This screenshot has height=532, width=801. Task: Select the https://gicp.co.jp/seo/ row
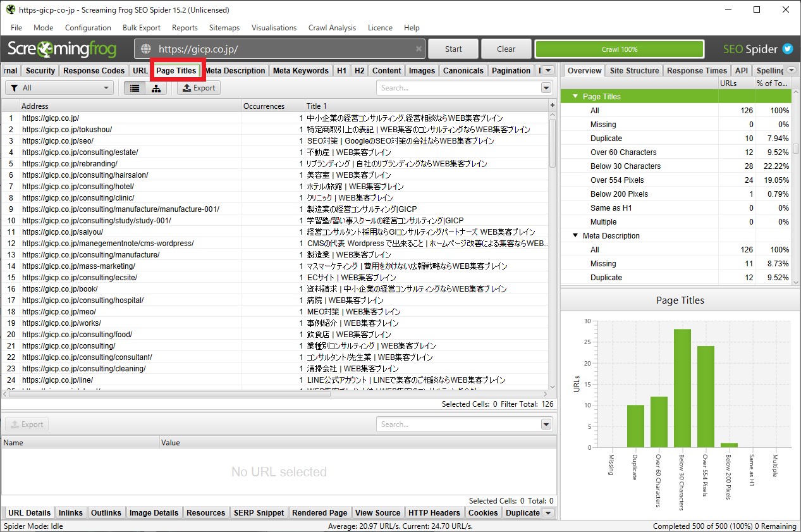pos(275,141)
